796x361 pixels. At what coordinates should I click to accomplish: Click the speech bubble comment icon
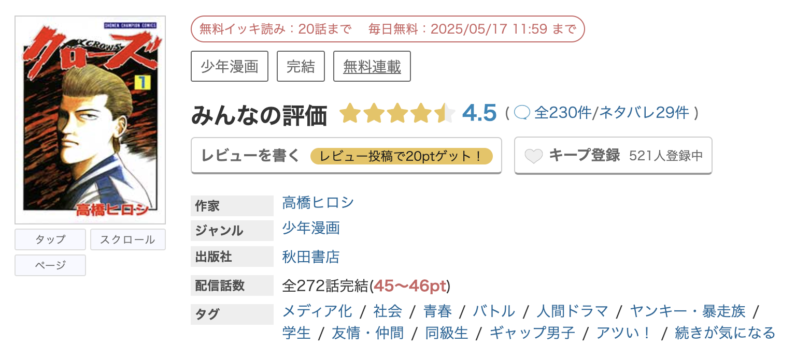521,113
